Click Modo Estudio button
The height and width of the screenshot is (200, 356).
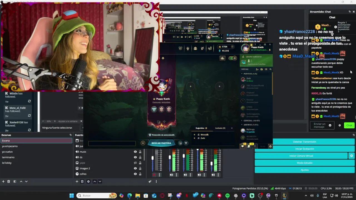pos(305,163)
